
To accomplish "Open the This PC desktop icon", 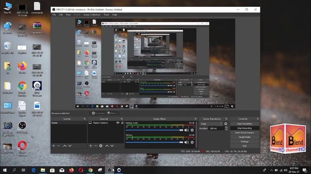I will [8, 8].
